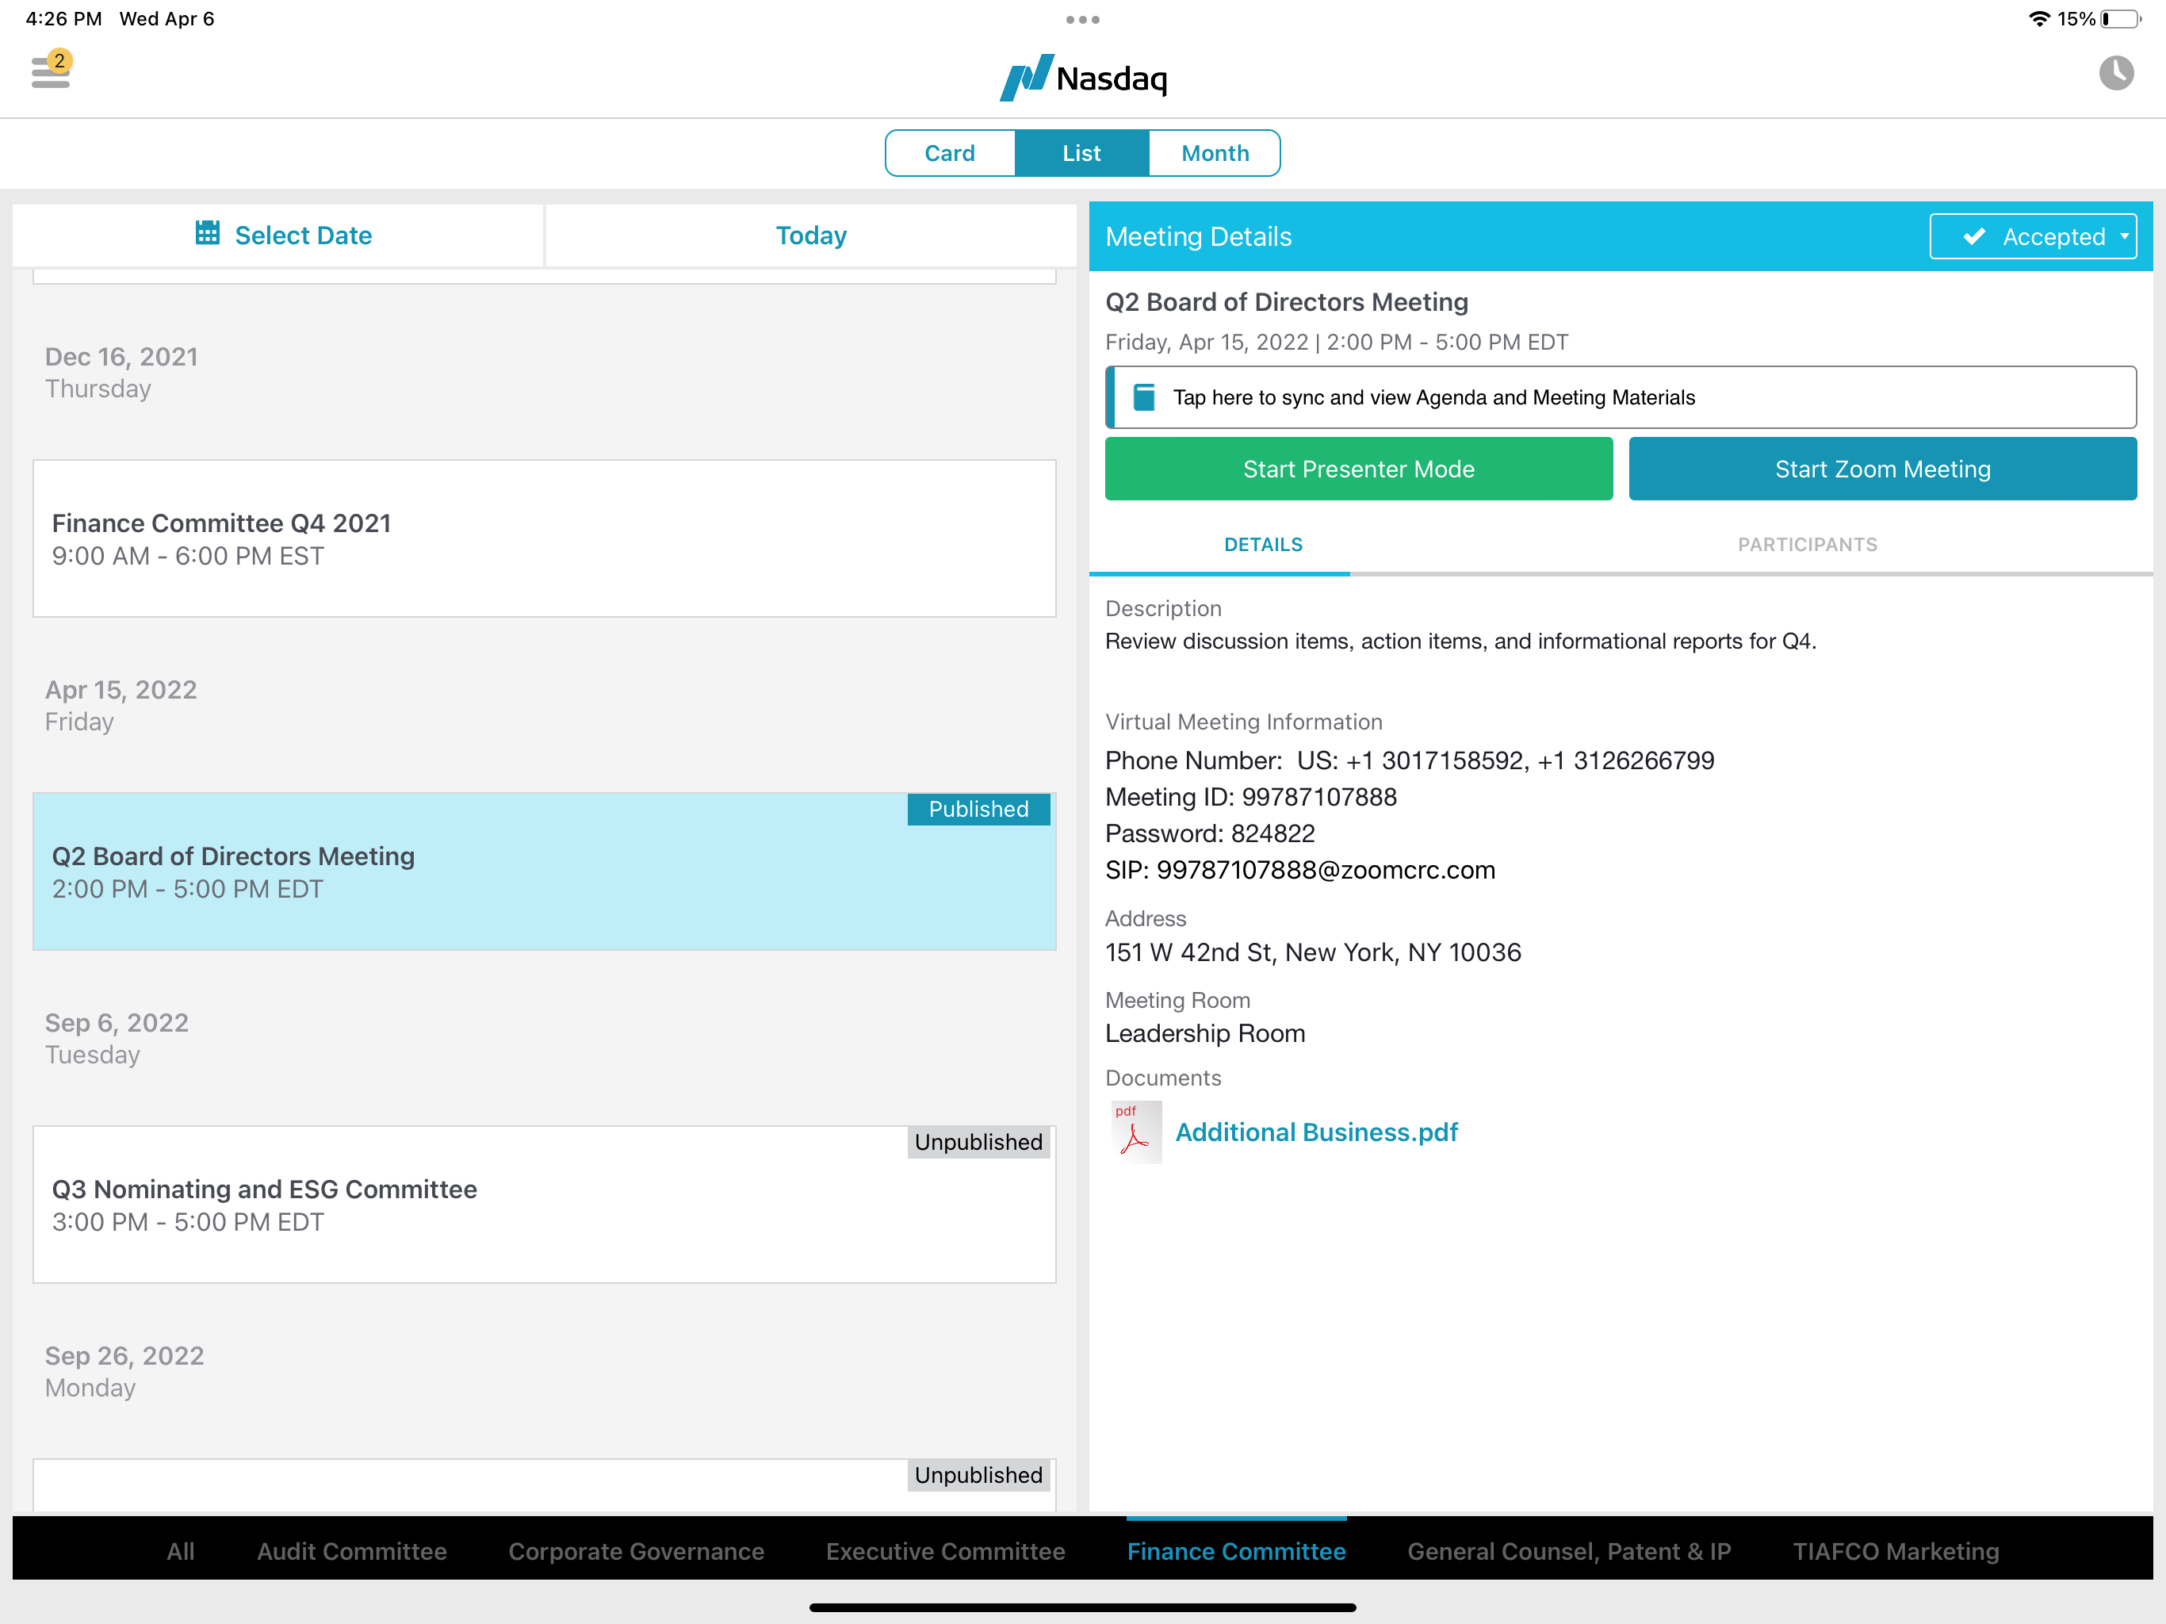
Task: Click the checkmark inside the Accepted badge
Action: (1974, 236)
